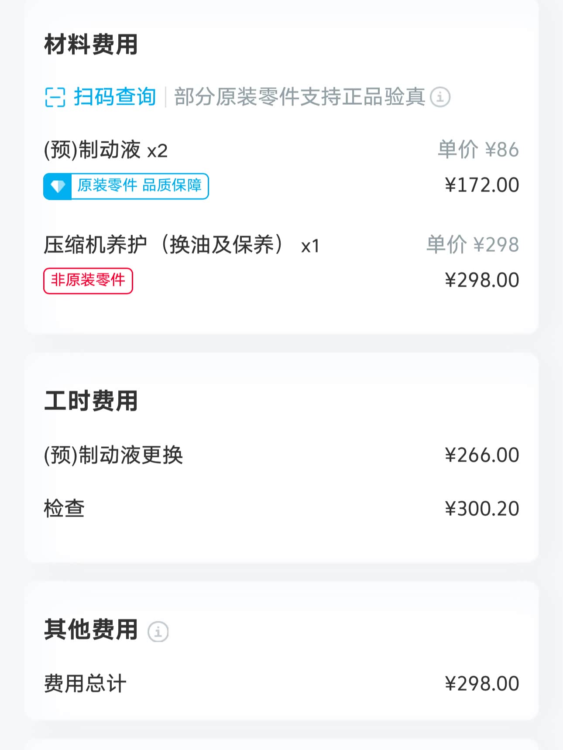The width and height of the screenshot is (563, 750).
Task: Select 压缩机养护（换油及保养）item
Action: pos(182,245)
